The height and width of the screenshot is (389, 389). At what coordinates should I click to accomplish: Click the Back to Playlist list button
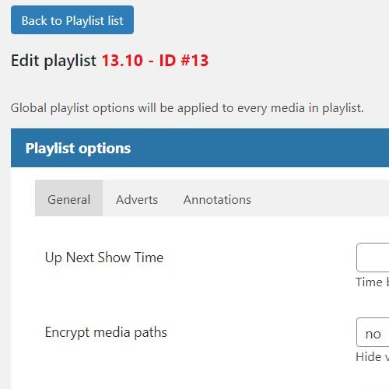click(x=72, y=20)
